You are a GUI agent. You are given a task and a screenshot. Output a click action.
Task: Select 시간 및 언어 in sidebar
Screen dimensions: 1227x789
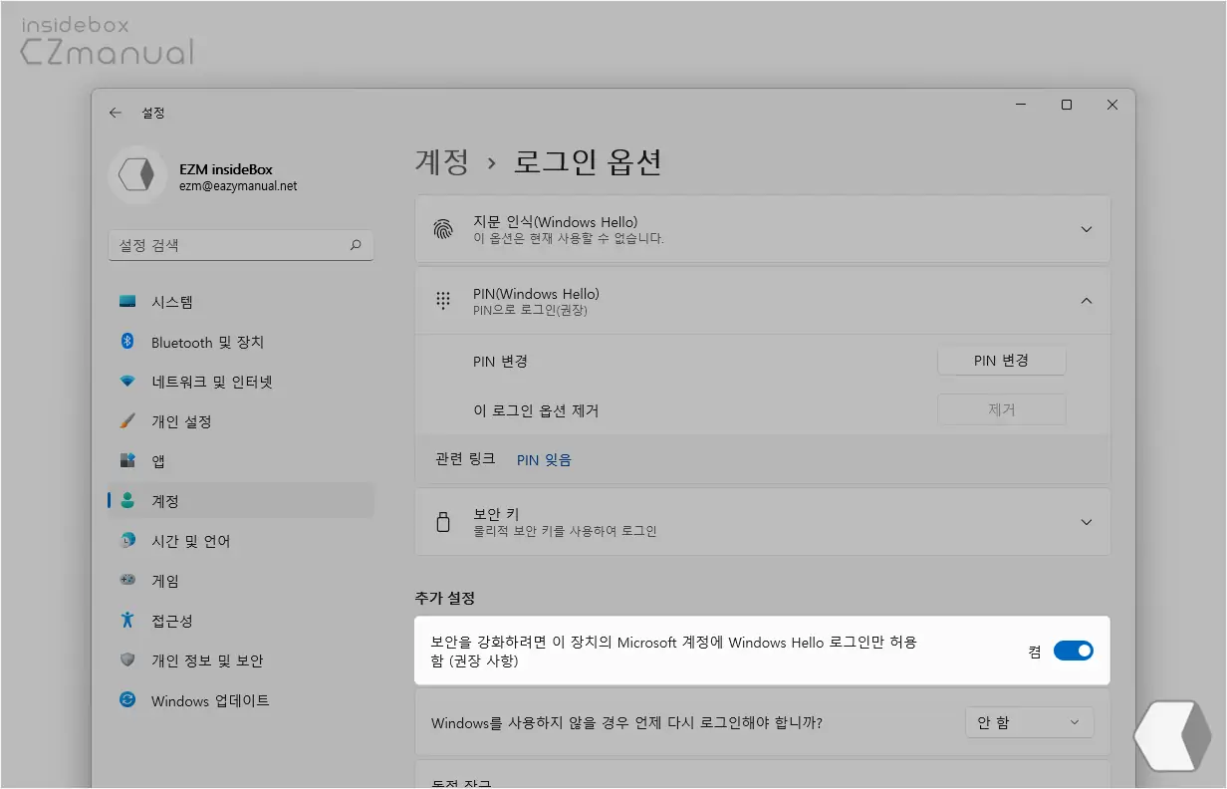pyautogui.click(x=240, y=541)
